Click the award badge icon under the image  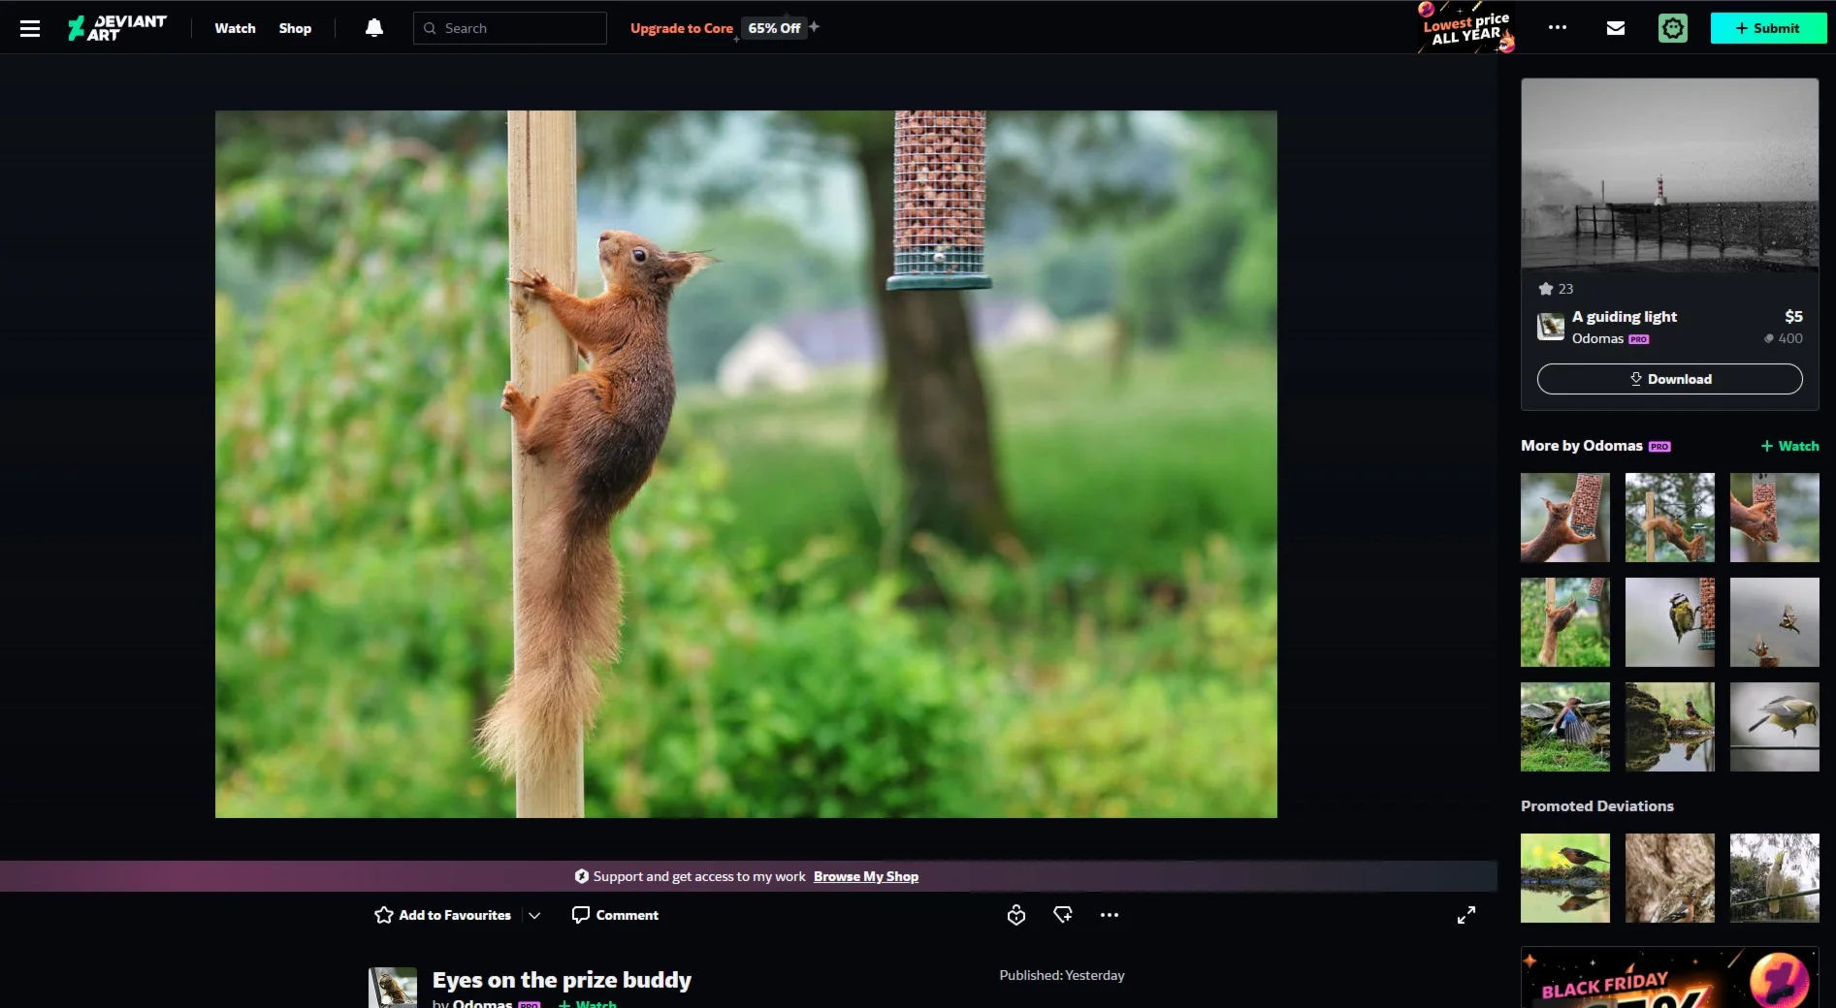point(1015,915)
